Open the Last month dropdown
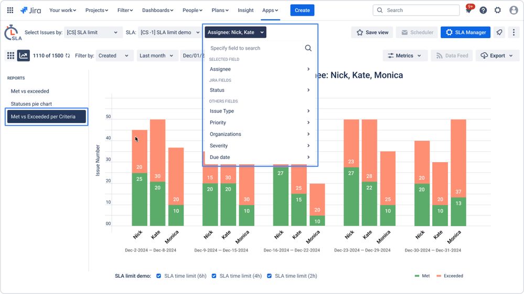524x294 pixels. click(156, 55)
